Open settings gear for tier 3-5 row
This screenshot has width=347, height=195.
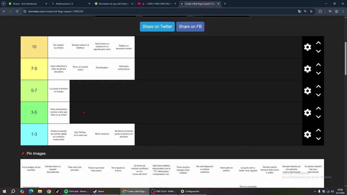tap(307, 113)
